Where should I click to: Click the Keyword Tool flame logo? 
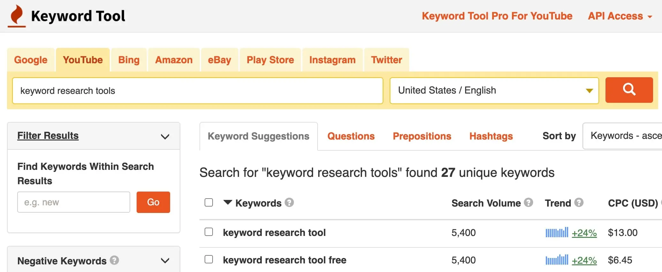coord(17,16)
